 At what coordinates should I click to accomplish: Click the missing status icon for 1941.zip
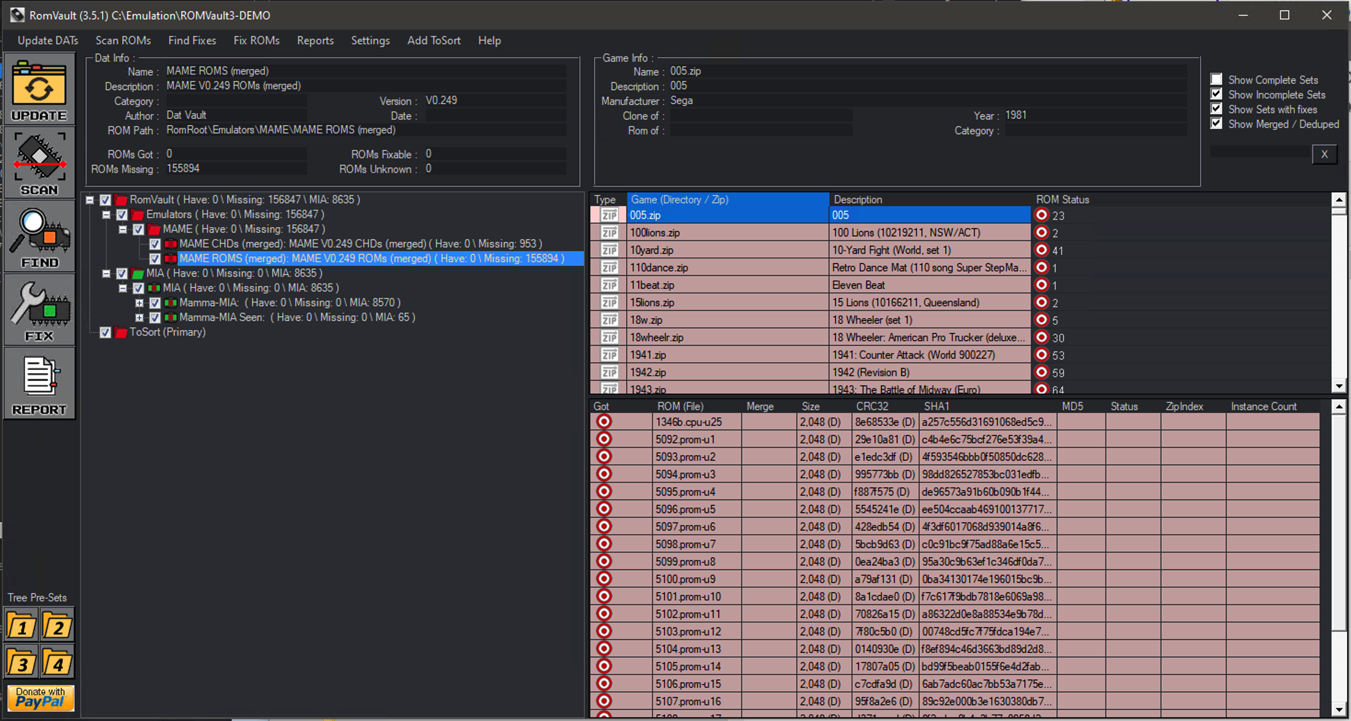coord(1042,355)
